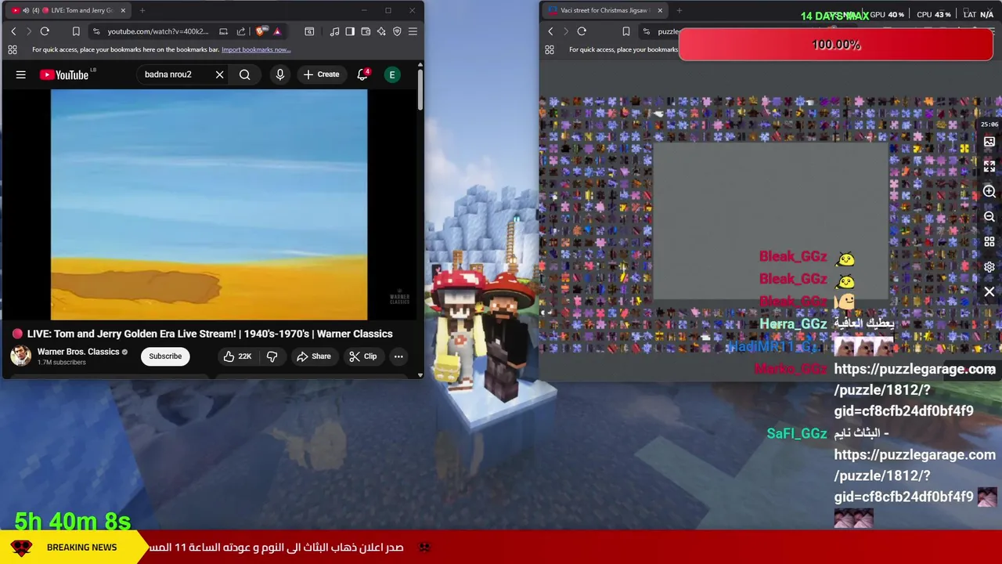Open YouTube hamburger guide menu
The image size is (1002, 564).
[x=21, y=74]
